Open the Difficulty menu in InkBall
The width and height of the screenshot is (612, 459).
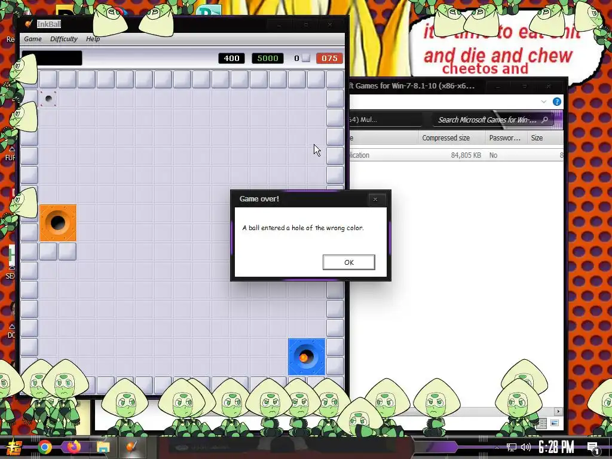tap(63, 39)
